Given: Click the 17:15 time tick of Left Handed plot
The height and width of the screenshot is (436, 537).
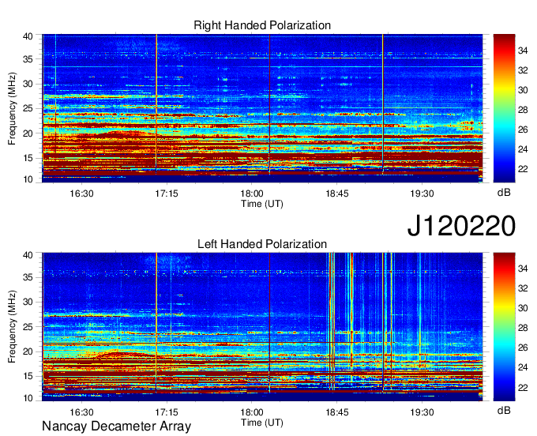Looking at the screenshot, I should 167,412.
